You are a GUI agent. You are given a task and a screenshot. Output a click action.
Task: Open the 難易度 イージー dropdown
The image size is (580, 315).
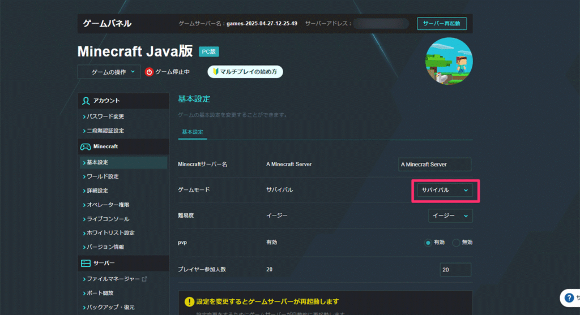click(x=450, y=215)
